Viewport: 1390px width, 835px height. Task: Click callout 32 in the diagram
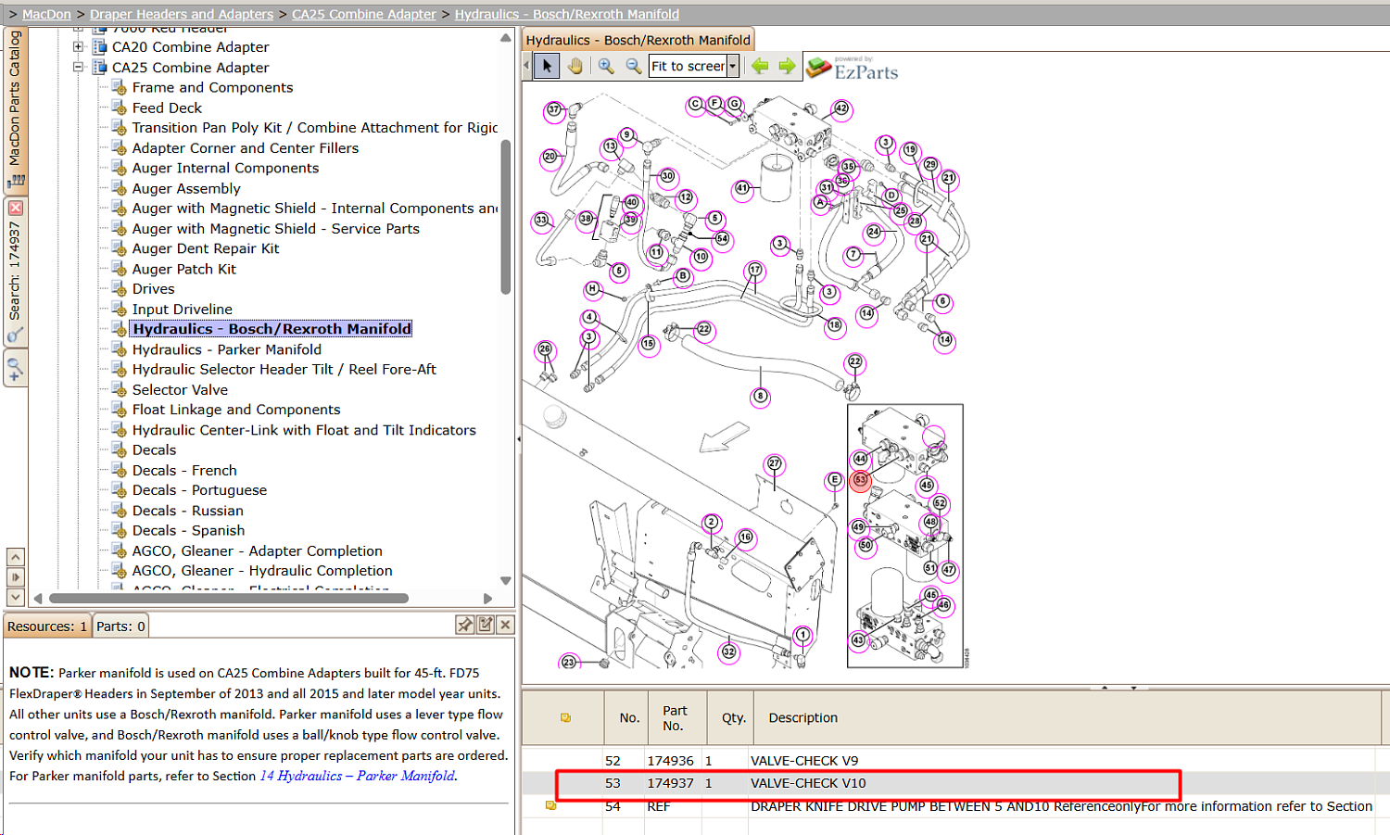[x=729, y=652]
